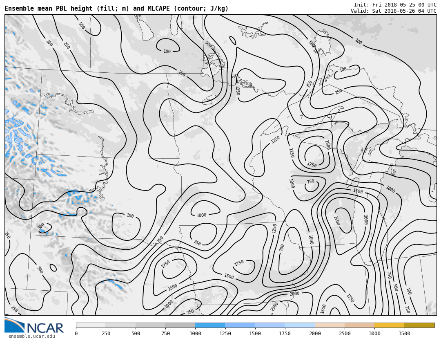Pick the 1500–1750 light blue colorbar swatch
The height and width of the screenshot is (341, 441).
(270, 325)
